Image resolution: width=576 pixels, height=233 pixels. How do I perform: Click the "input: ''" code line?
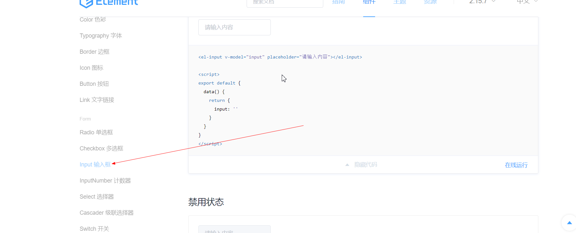(x=226, y=109)
